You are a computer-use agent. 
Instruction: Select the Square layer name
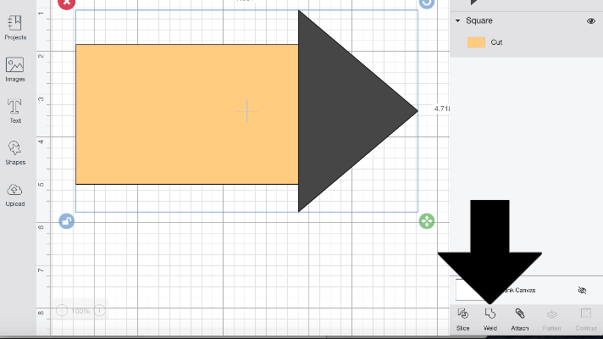(x=479, y=21)
